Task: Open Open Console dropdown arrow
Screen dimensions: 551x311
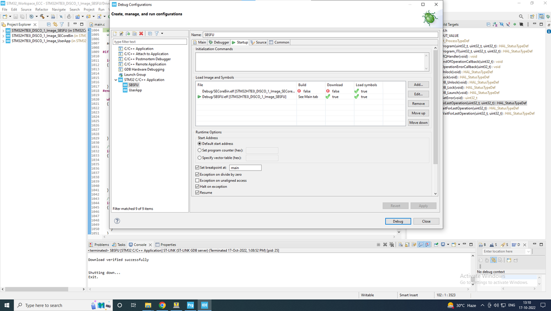Action: click(x=459, y=245)
